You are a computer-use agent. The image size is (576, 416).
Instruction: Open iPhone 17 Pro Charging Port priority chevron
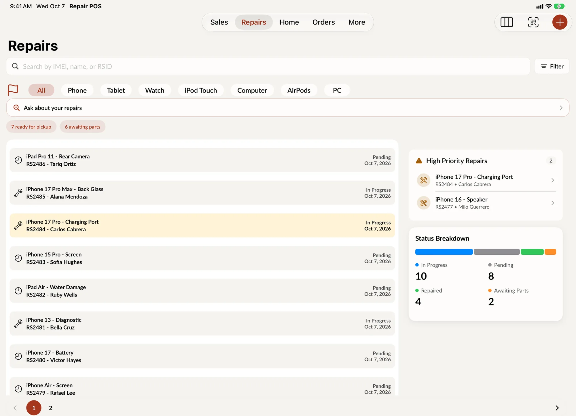pos(553,180)
